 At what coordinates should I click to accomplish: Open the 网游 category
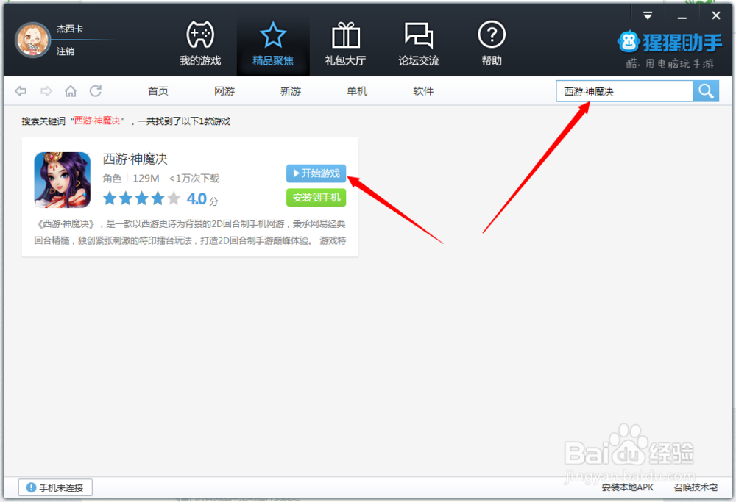pyautogui.click(x=224, y=91)
